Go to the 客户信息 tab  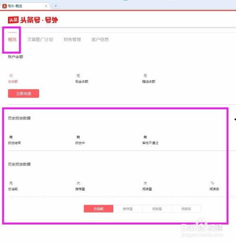coord(100,40)
